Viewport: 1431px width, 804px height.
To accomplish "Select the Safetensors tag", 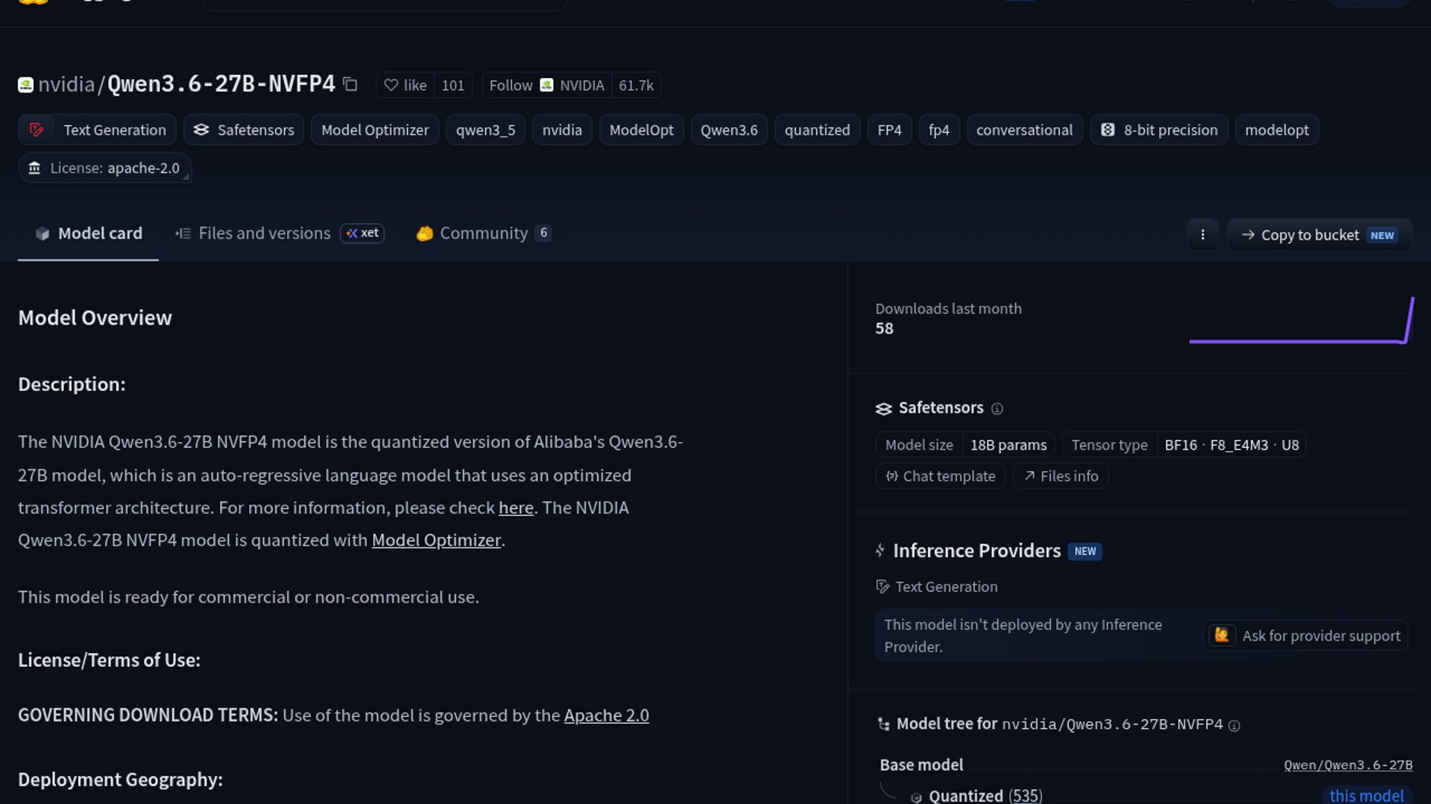I will [x=244, y=130].
